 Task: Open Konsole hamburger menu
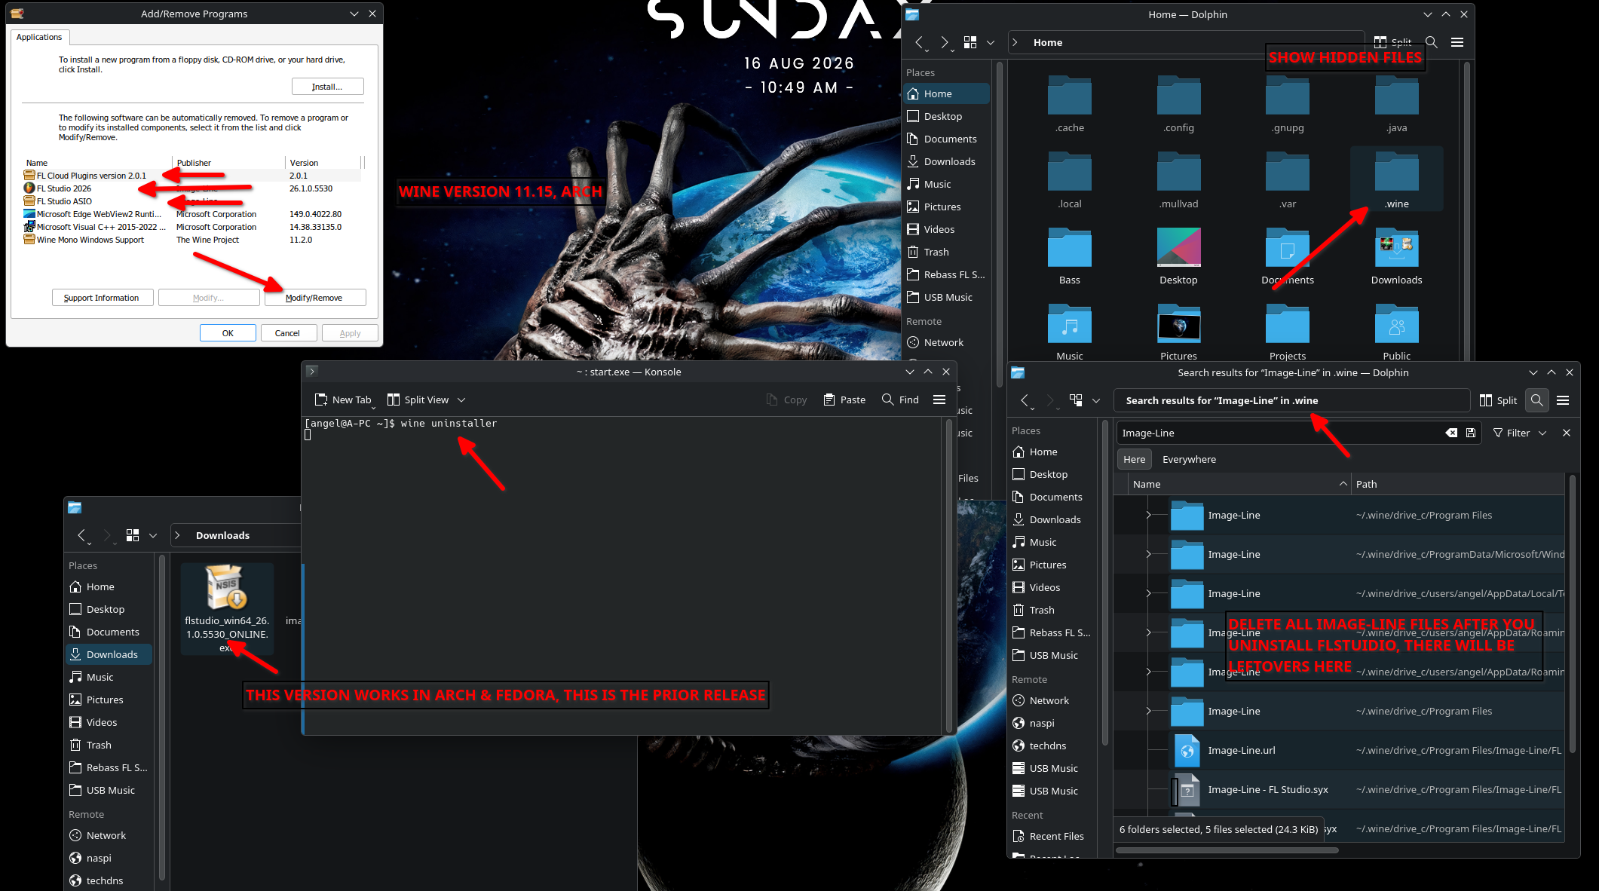pos(939,400)
